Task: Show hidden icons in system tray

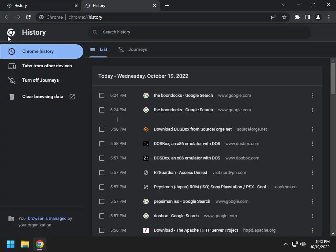Action: click(x=286, y=244)
